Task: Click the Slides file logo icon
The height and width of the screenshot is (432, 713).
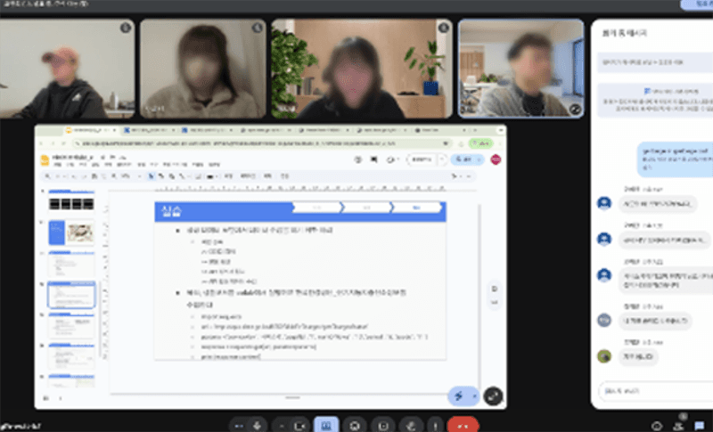Action: [x=45, y=160]
